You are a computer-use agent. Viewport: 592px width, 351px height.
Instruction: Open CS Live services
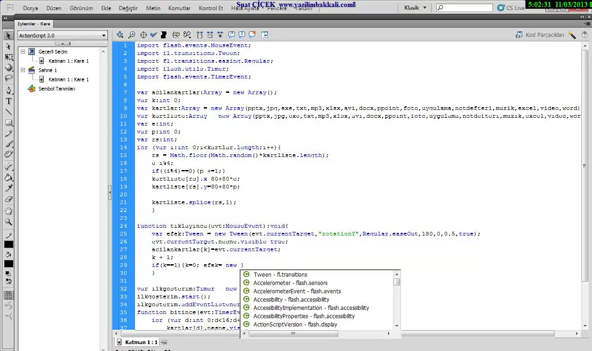511,8
